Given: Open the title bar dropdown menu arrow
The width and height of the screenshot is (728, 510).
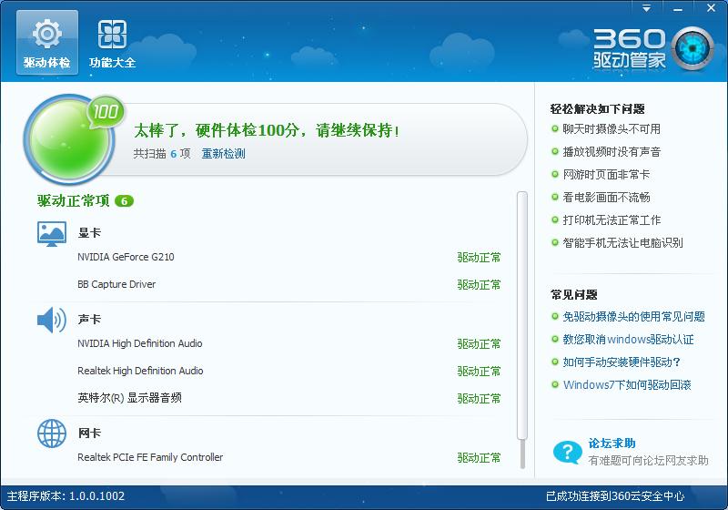Looking at the screenshot, I should click(x=646, y=8).
